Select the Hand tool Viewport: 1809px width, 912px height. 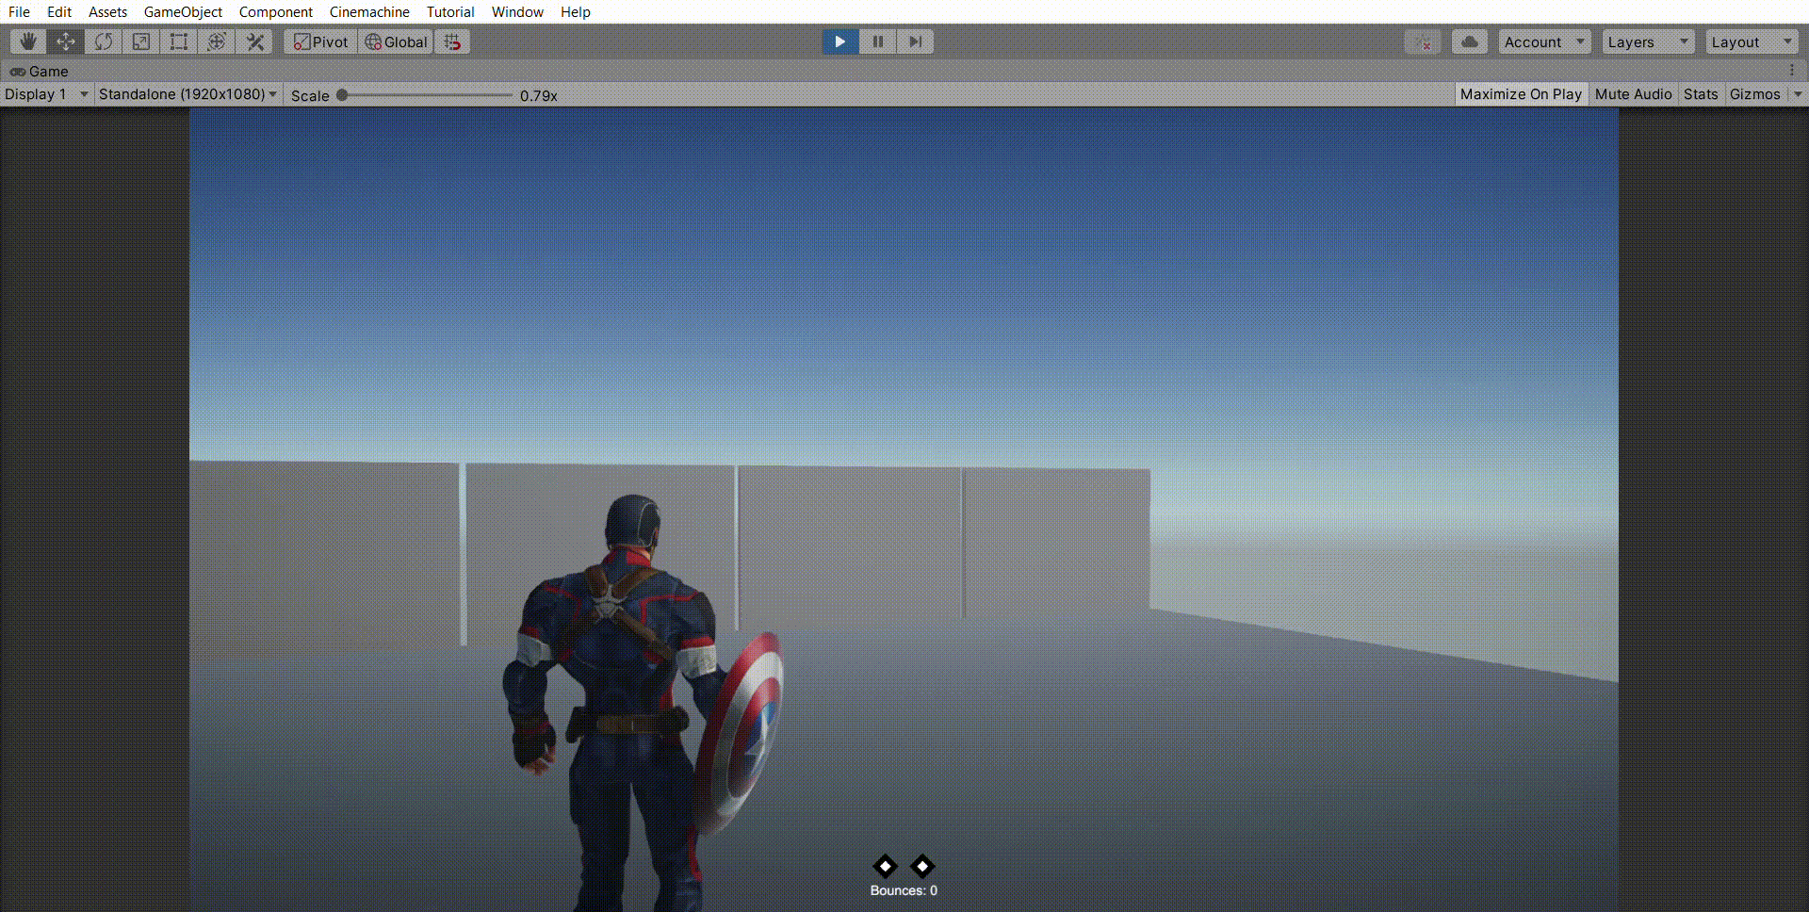point(28,41)
